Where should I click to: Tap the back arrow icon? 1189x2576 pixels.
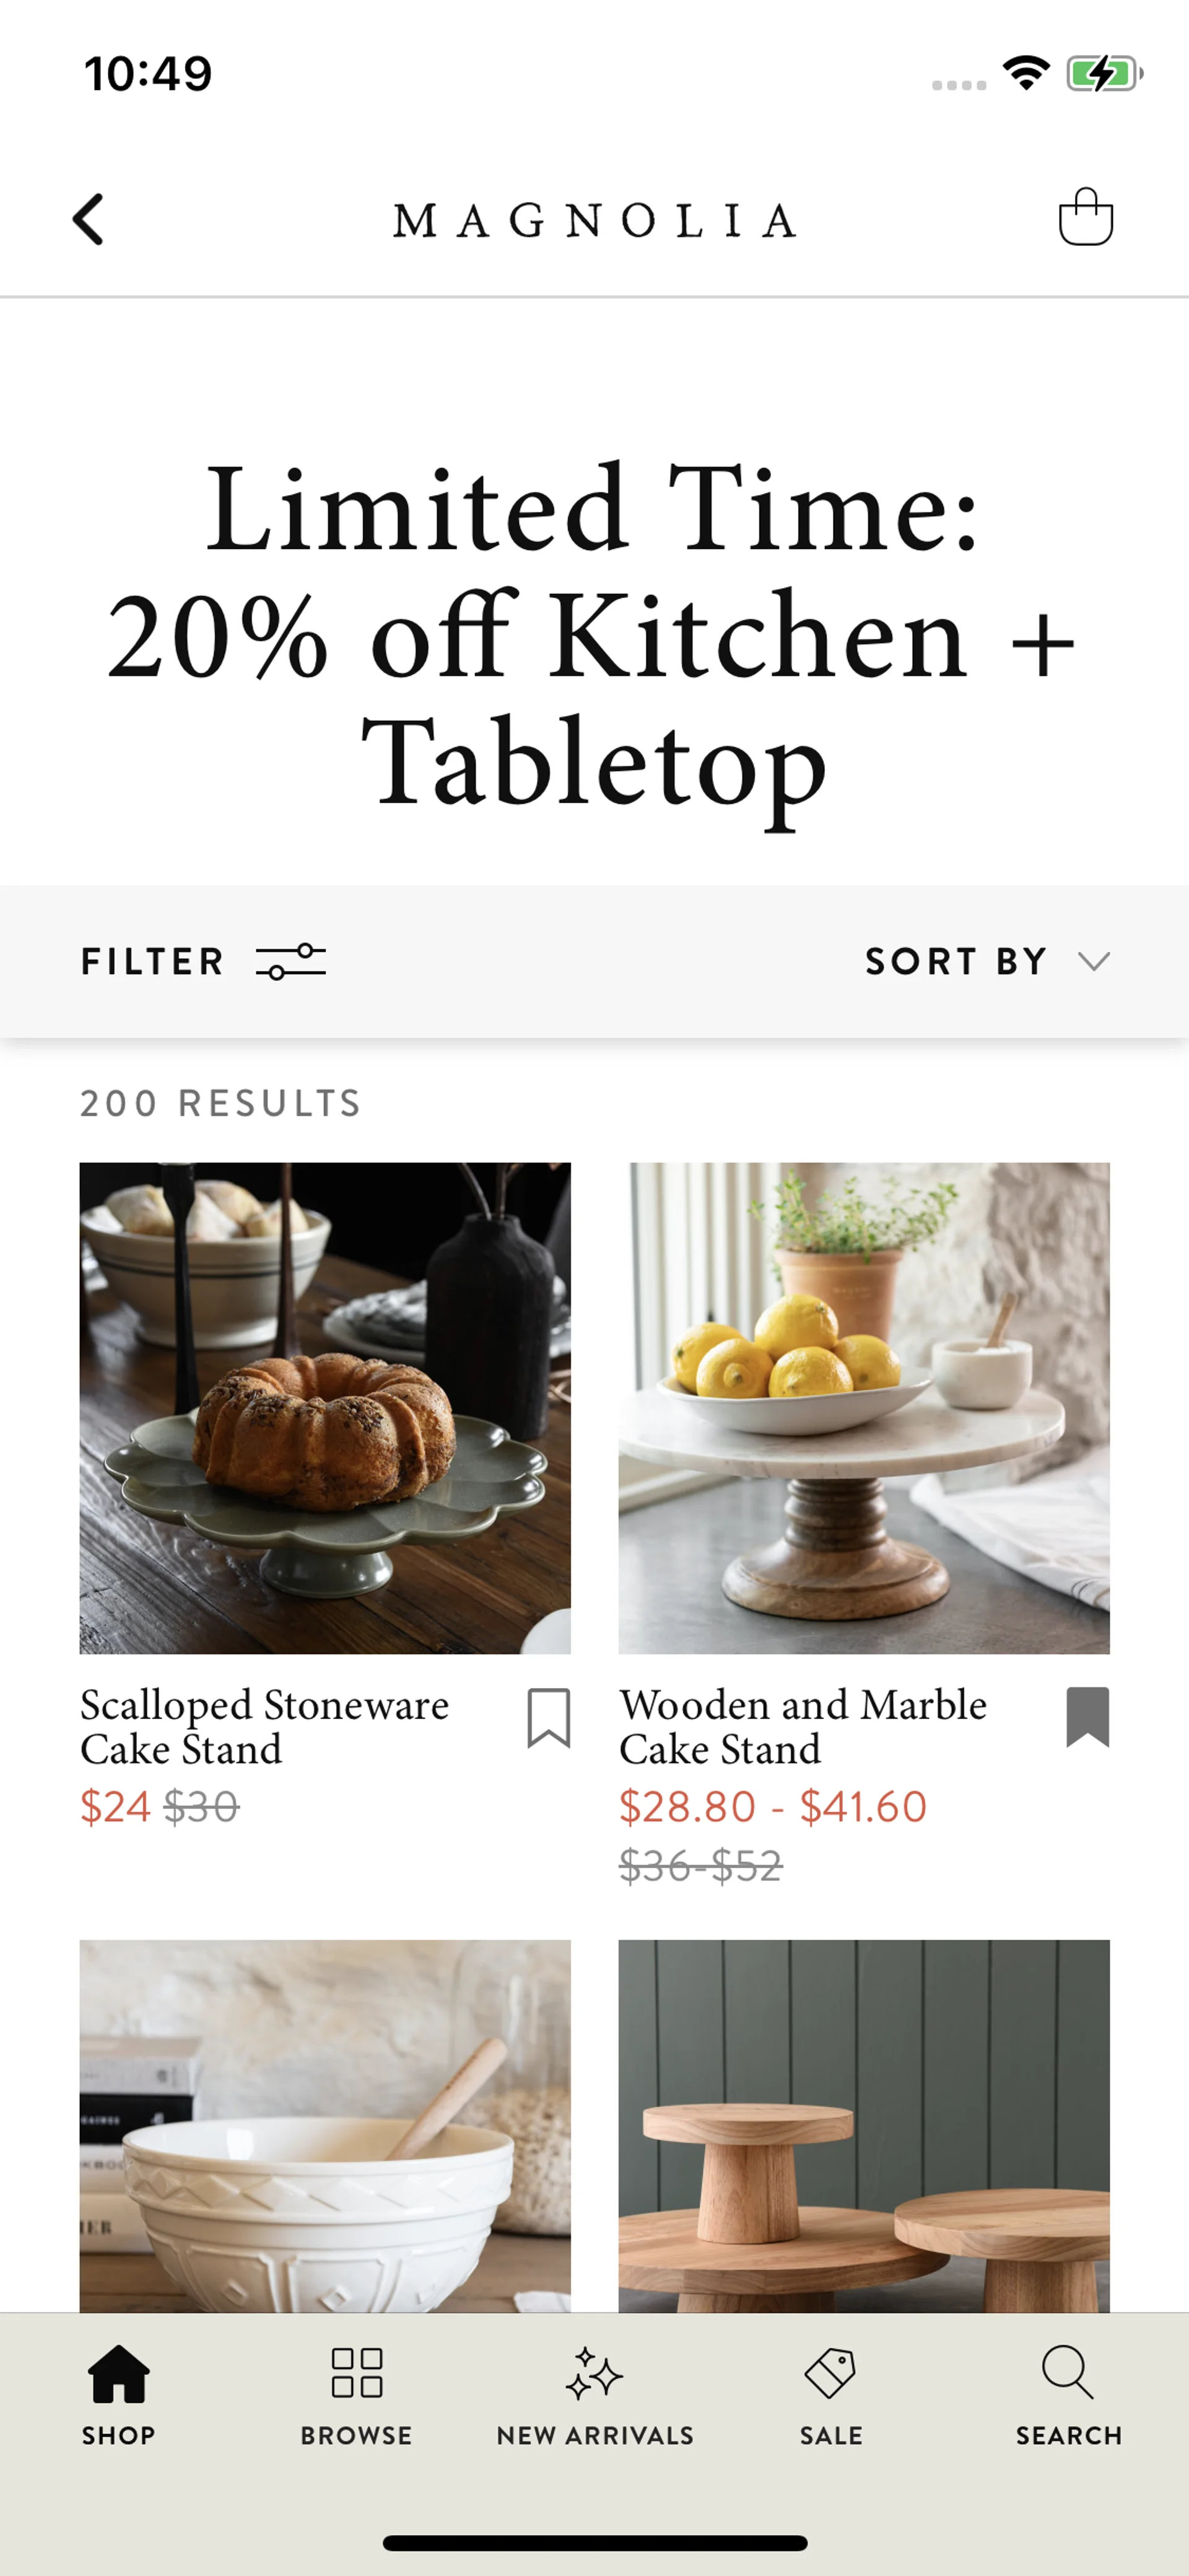point(89,219)
